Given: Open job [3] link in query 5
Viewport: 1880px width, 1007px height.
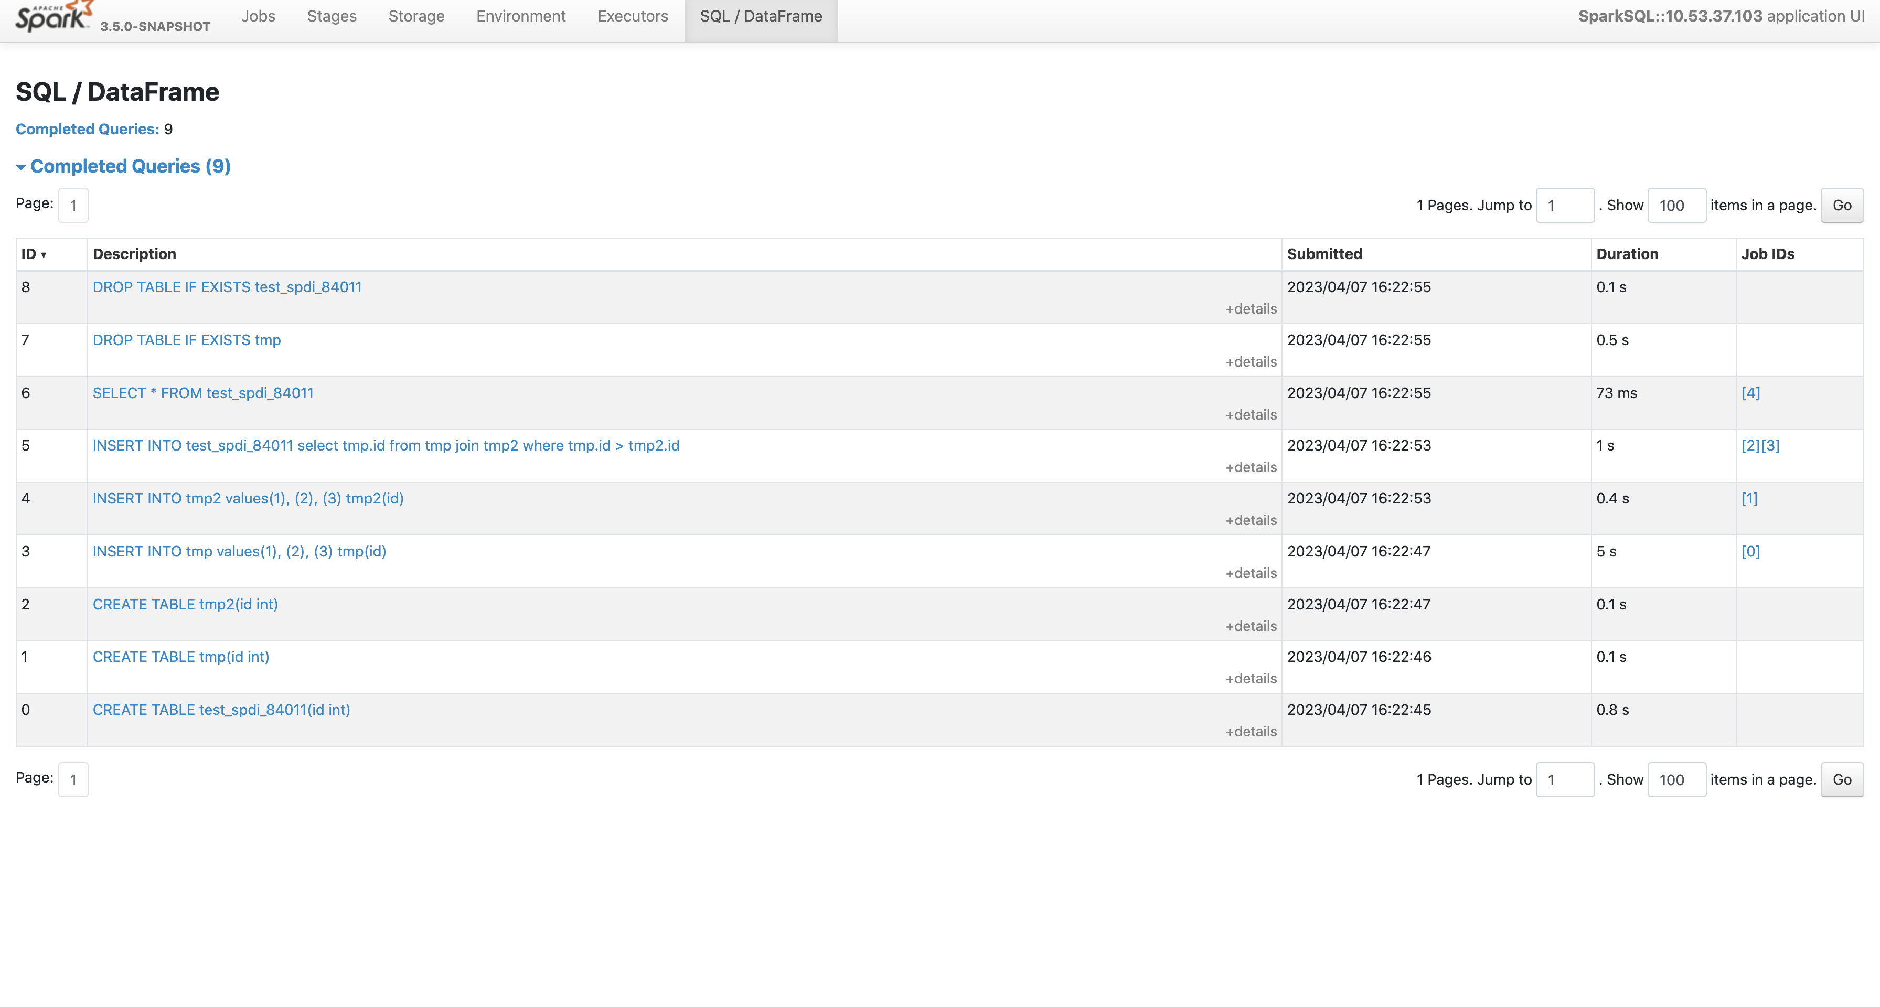Looking at the screenshot, I should tap(1770, 445).
